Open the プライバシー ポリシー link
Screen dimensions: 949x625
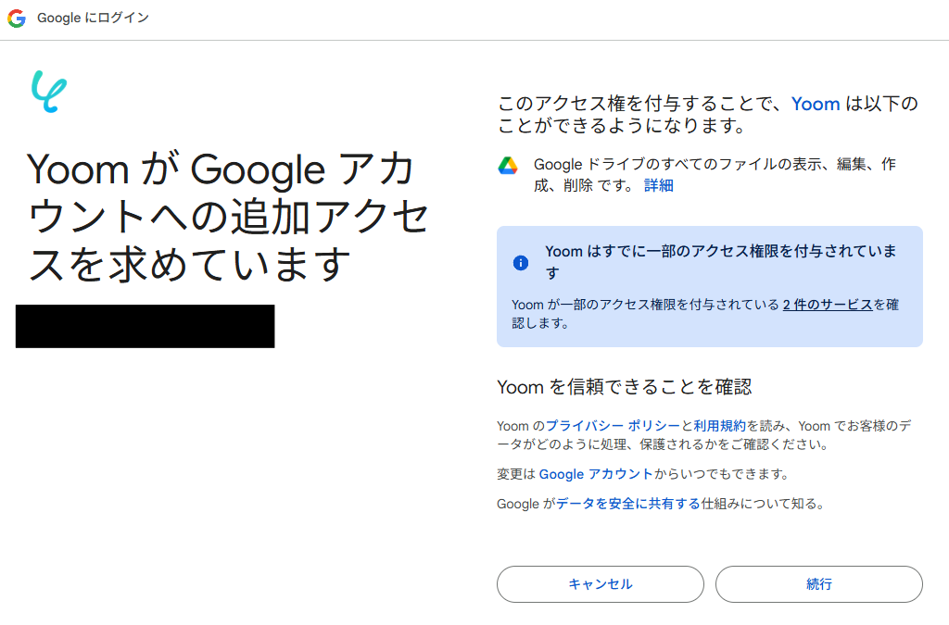point(613,426)
